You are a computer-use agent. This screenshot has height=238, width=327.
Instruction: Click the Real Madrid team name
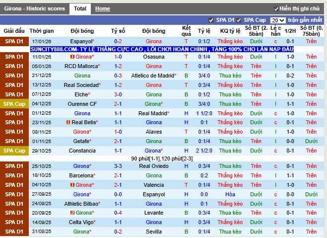coord(153,113)
